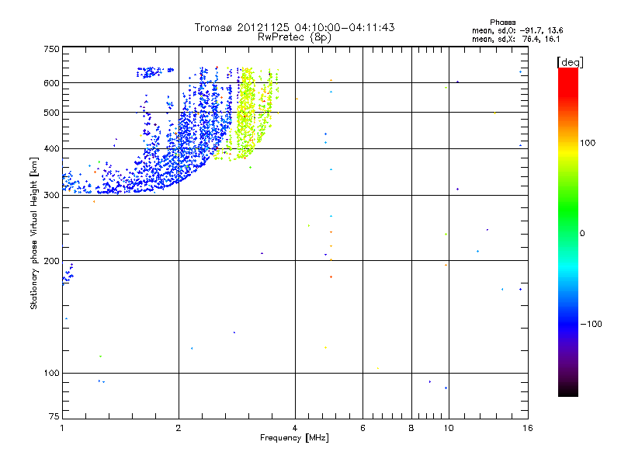This screenshot has width=621, height=466.
Task: Click the blue echo cluster above 600 km near 1.7 MHz
Action: point(154,72)
